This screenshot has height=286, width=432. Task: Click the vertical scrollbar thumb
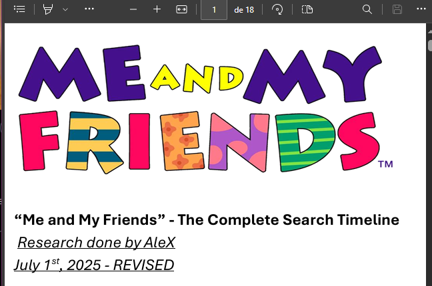pyautogui.click(x=430, y=45)
